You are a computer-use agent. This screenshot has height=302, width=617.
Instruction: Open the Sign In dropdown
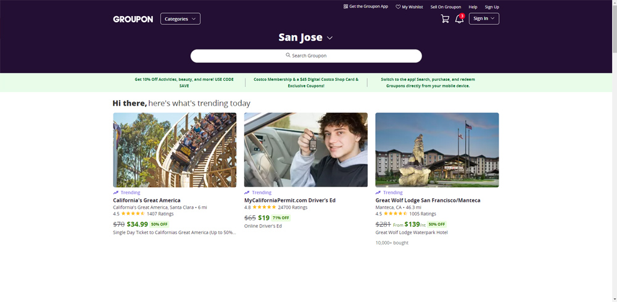pyautogui.click(x=484, y=19)
